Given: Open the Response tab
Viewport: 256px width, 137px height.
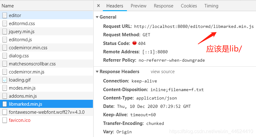Looking at the screenshot, I should pos(163,6).
